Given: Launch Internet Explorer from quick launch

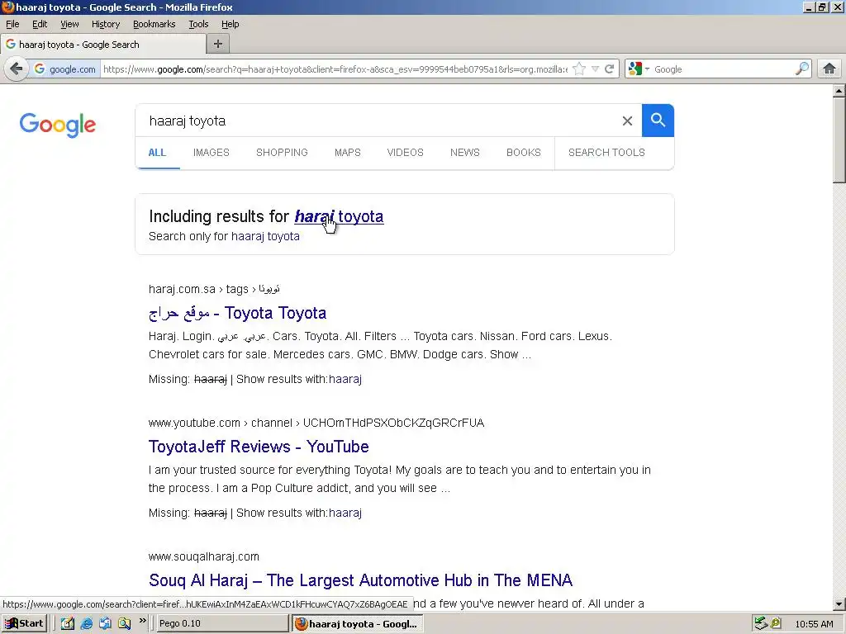Looking at the screenshot, I should pyautogui.click(x=86, y=624).
